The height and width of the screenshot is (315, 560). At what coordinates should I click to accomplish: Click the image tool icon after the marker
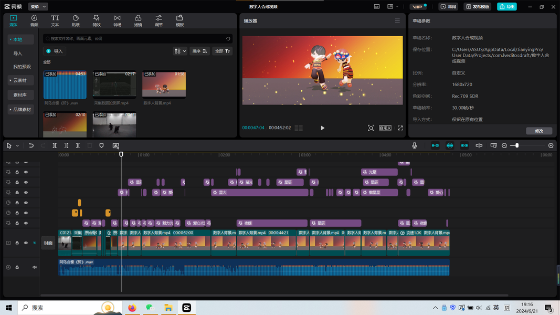pos(115,146)
